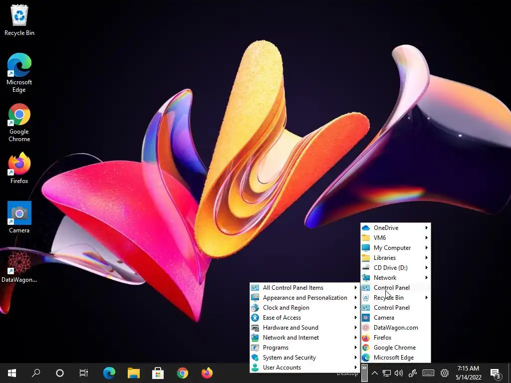Open the DataWagon desktop shortcut
Image resolution: width=511 pixels, height=383 pixels.
tap(19, 267)
